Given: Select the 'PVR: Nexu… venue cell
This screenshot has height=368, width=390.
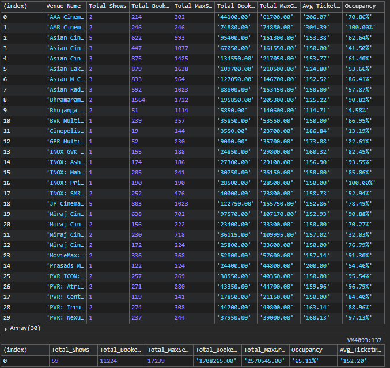Looking at the screenshot, I should pyautogui.click(x=66, y=317).
